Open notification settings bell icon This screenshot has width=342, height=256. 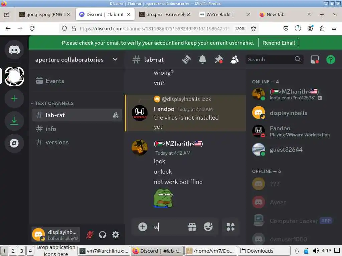tap(202, 59)
